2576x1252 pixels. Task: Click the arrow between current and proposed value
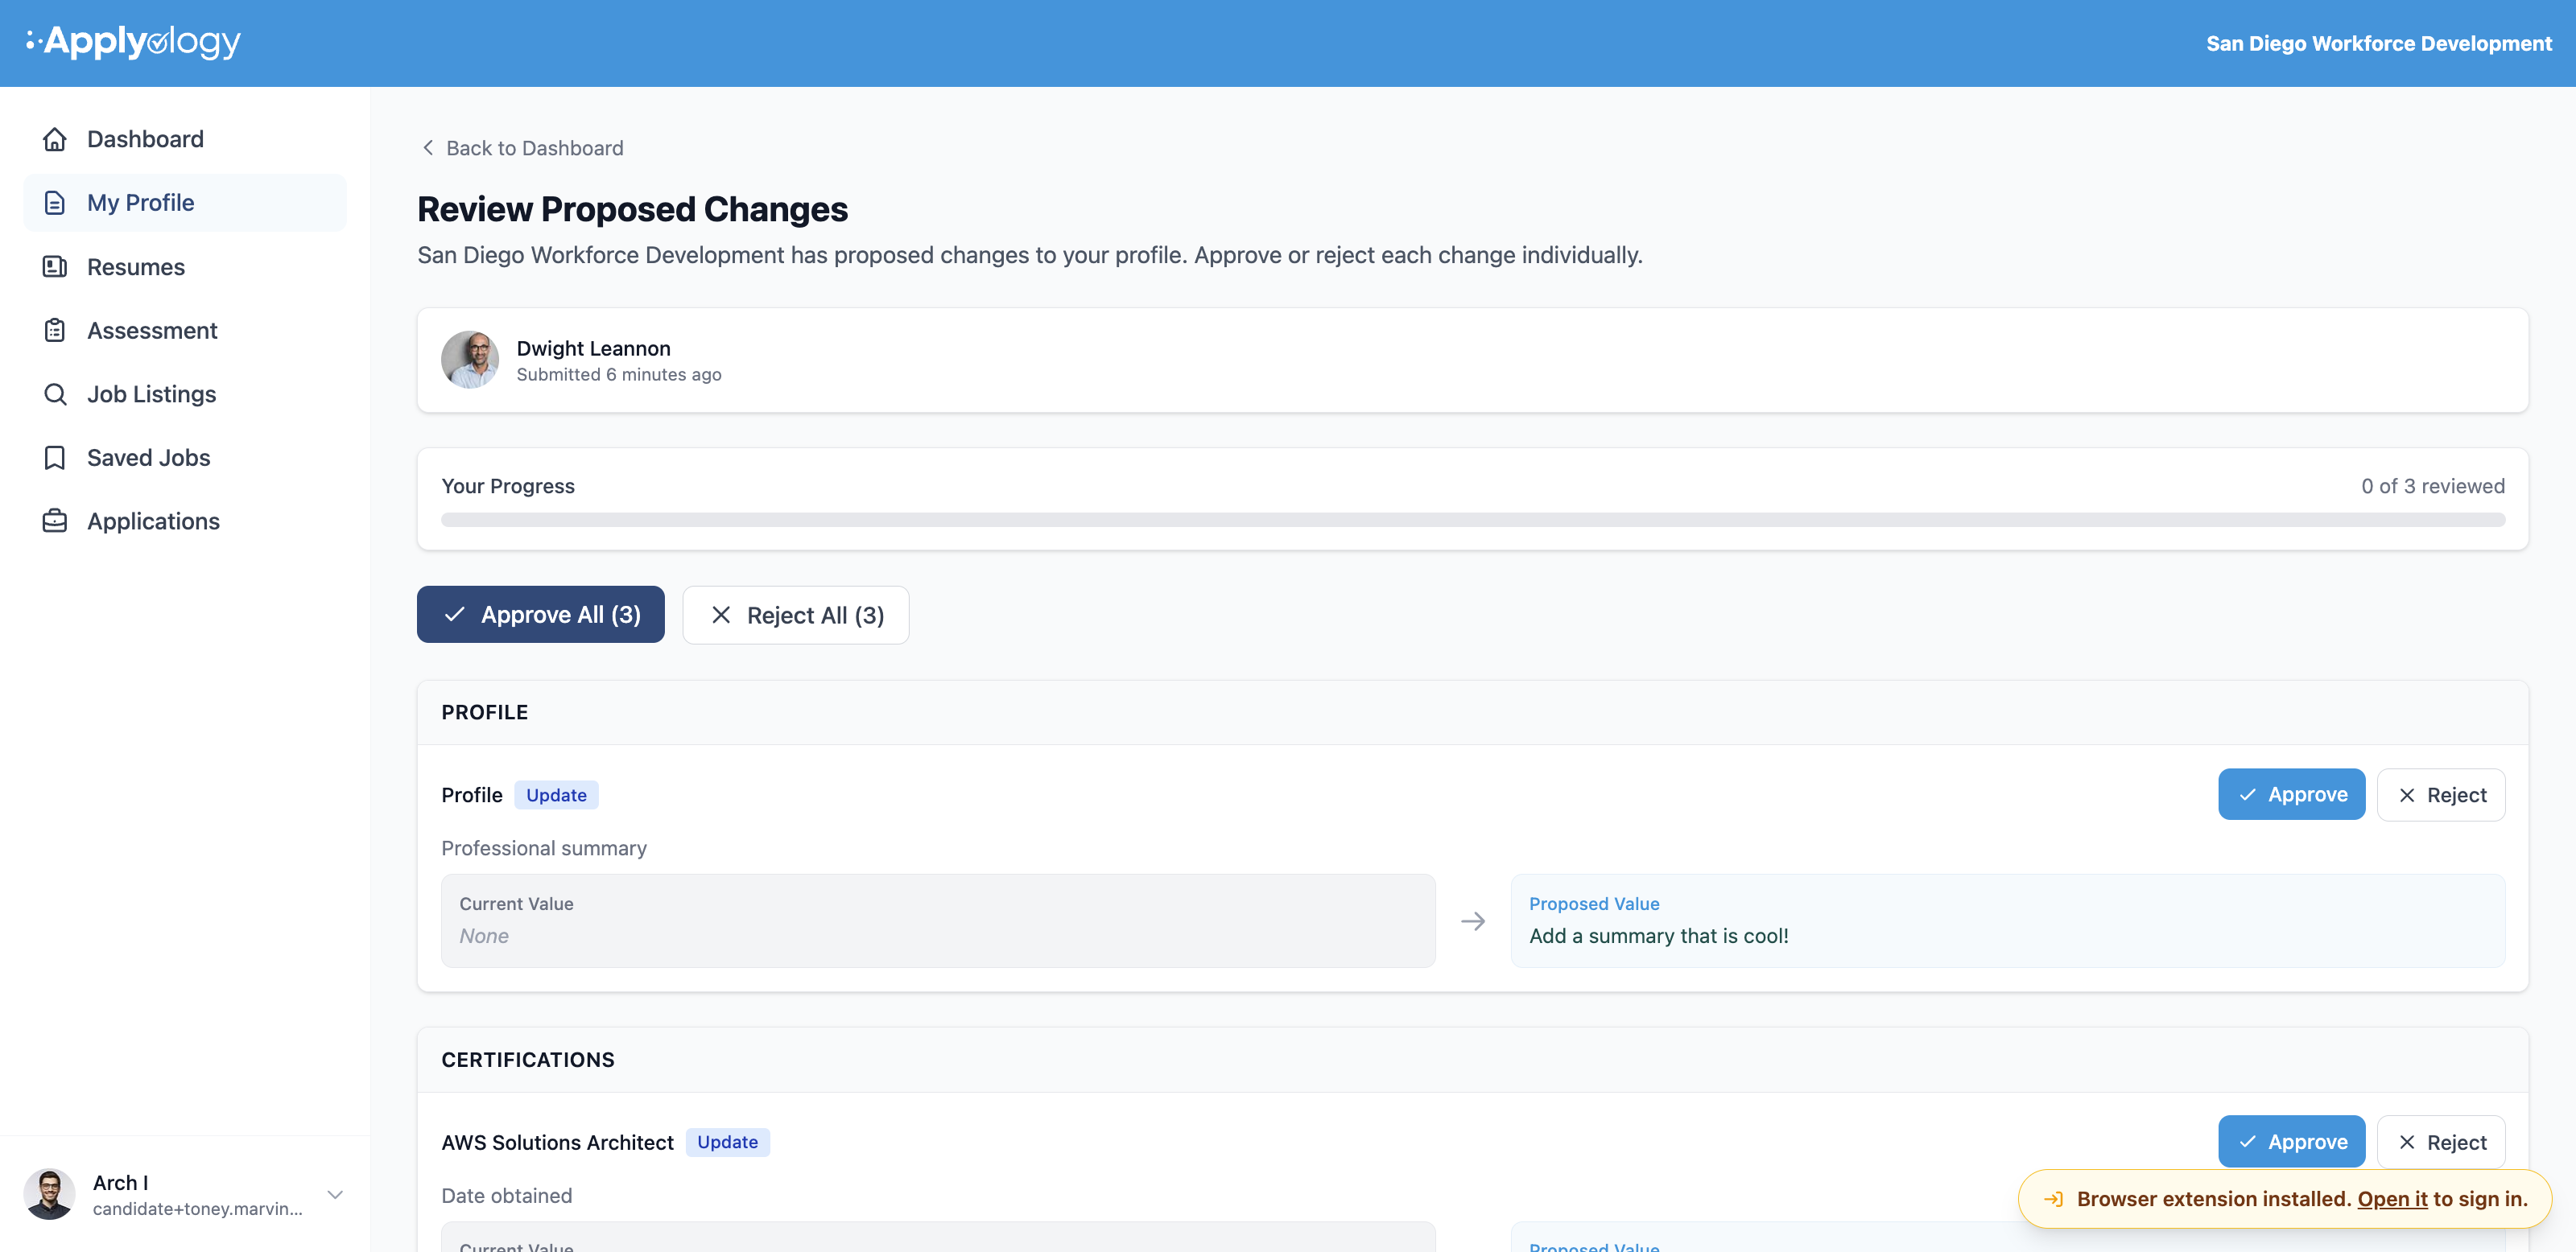[x=1473, y=921]
